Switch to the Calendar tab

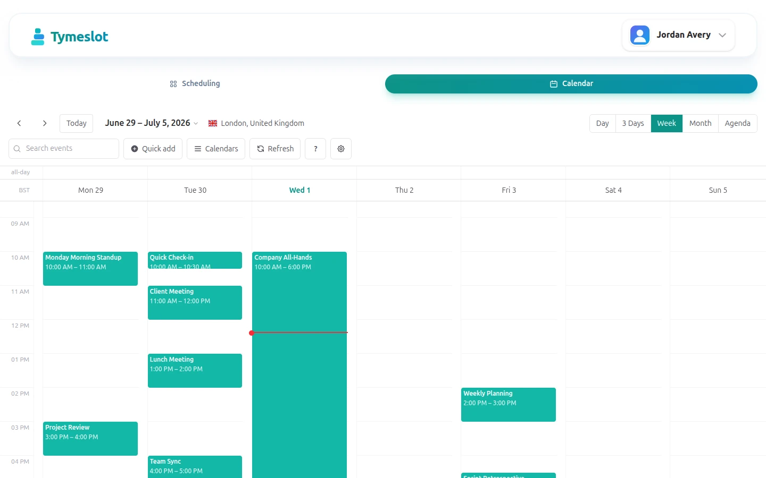coord(571,83)
